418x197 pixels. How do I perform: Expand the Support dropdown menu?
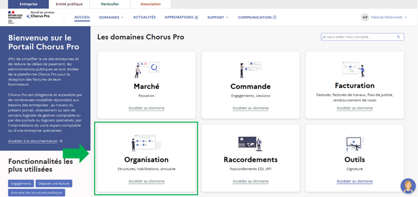[218, 17]
